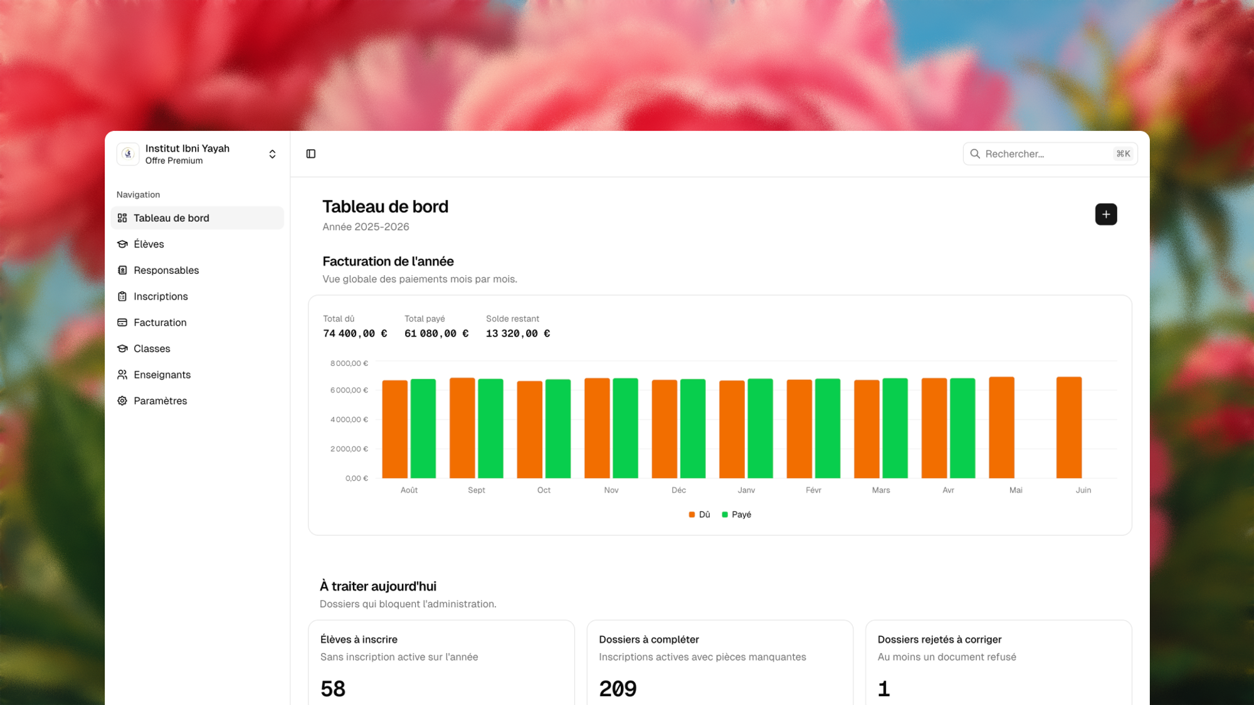The width and height of the screenshot is (1254, 705).
Task: Open the Dossiers à compléter card
Action: pos(720,663)
